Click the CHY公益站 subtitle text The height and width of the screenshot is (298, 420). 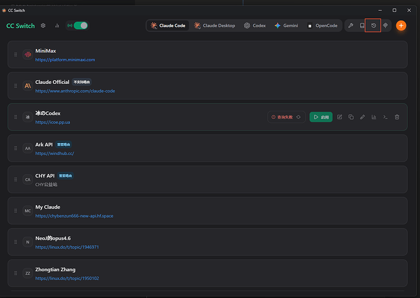pyautogui.click(x=46, y=185)
